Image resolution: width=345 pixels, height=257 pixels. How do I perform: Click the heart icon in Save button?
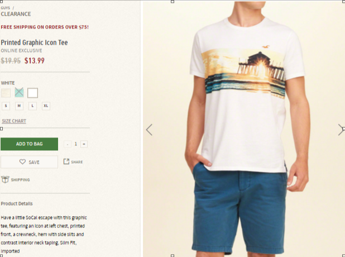pyautogui.click(x=22, y=162)
